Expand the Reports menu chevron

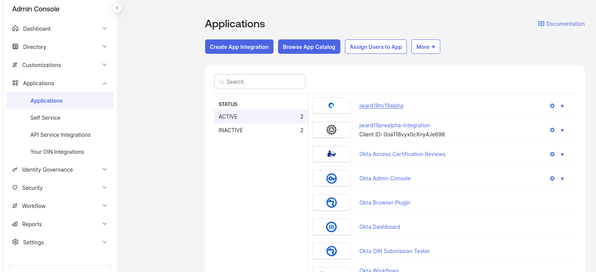point(104,224)
